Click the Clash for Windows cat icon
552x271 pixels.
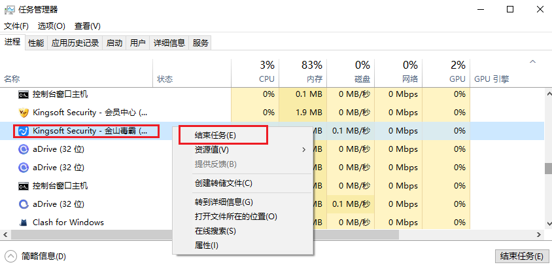click(x=24, y=223)
